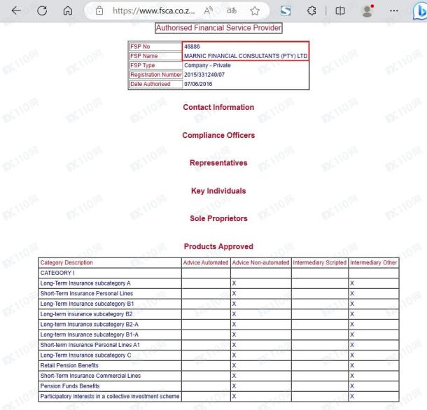
Task: Go back to the previous page
Action: pos(16,10)
